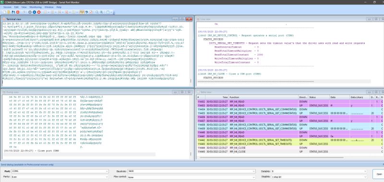Sort table by the Function column header
The width and height of the screenshot is (384, 182).
pos(264,97)
